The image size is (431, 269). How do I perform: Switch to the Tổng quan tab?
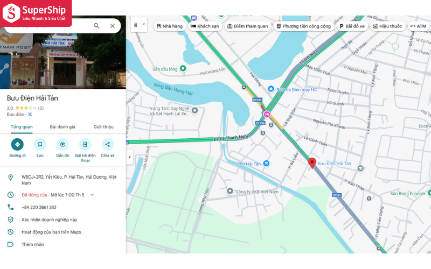(x=22, y=127)
